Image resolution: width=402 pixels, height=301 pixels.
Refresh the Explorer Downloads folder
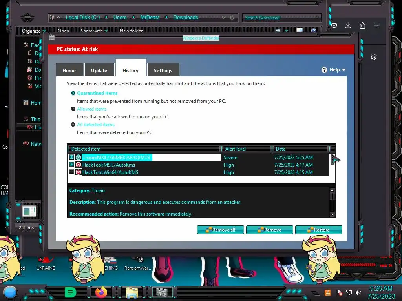pyautogui.click(x=232, y=17)
